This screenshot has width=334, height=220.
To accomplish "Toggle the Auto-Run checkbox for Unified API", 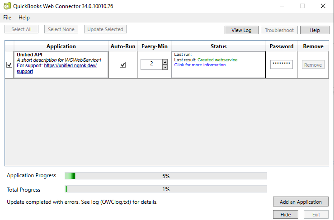I will 122,65.
